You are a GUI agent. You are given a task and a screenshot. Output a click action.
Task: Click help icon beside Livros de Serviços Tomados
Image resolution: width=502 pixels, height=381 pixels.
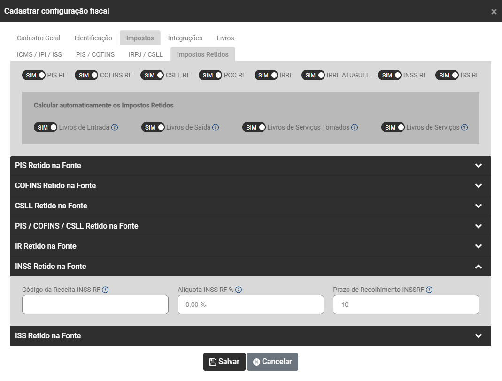[355, 127]
